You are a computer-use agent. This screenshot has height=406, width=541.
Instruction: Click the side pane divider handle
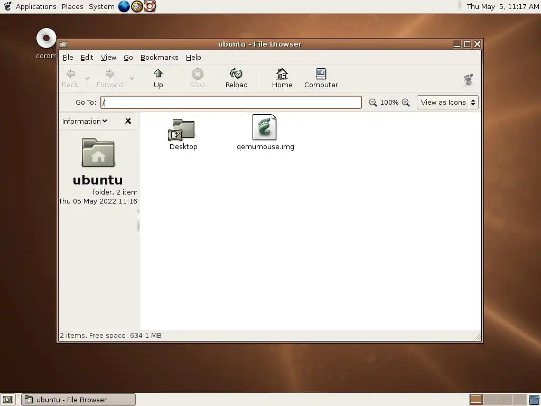[138, 221]
